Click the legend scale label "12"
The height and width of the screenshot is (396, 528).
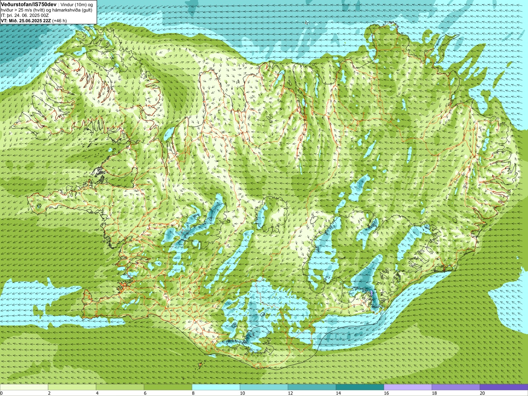(x=290, y=393)
